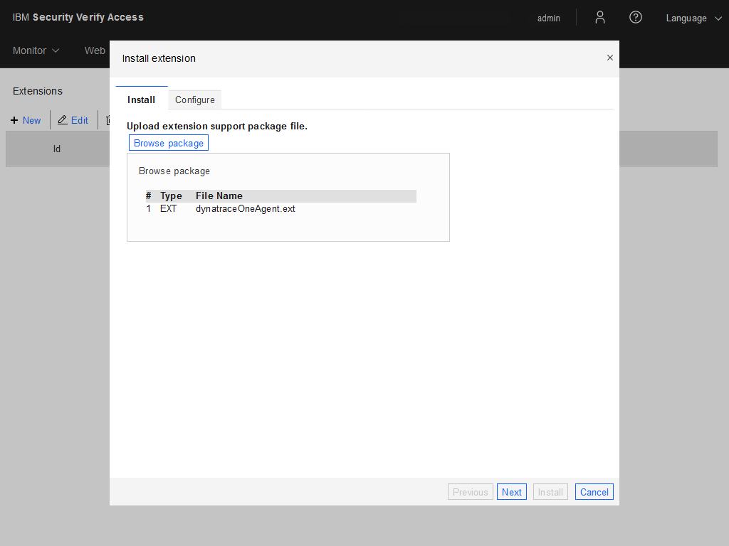Switch to the Install tab

[x=142, y=100]
